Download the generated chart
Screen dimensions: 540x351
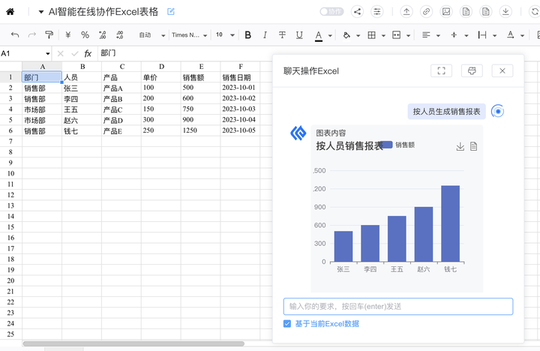point(460,147)
